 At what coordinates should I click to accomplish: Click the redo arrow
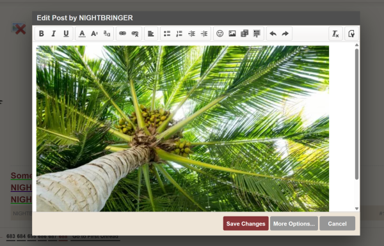[x=285, y=33]
